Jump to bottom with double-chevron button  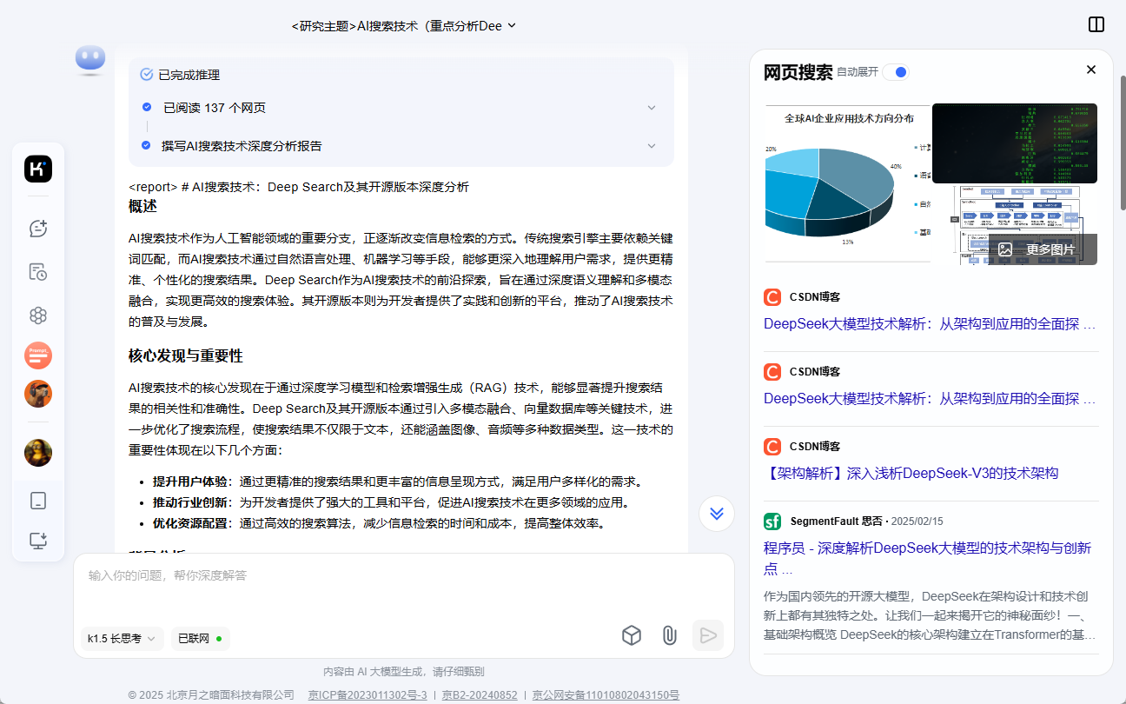(717, 514)
